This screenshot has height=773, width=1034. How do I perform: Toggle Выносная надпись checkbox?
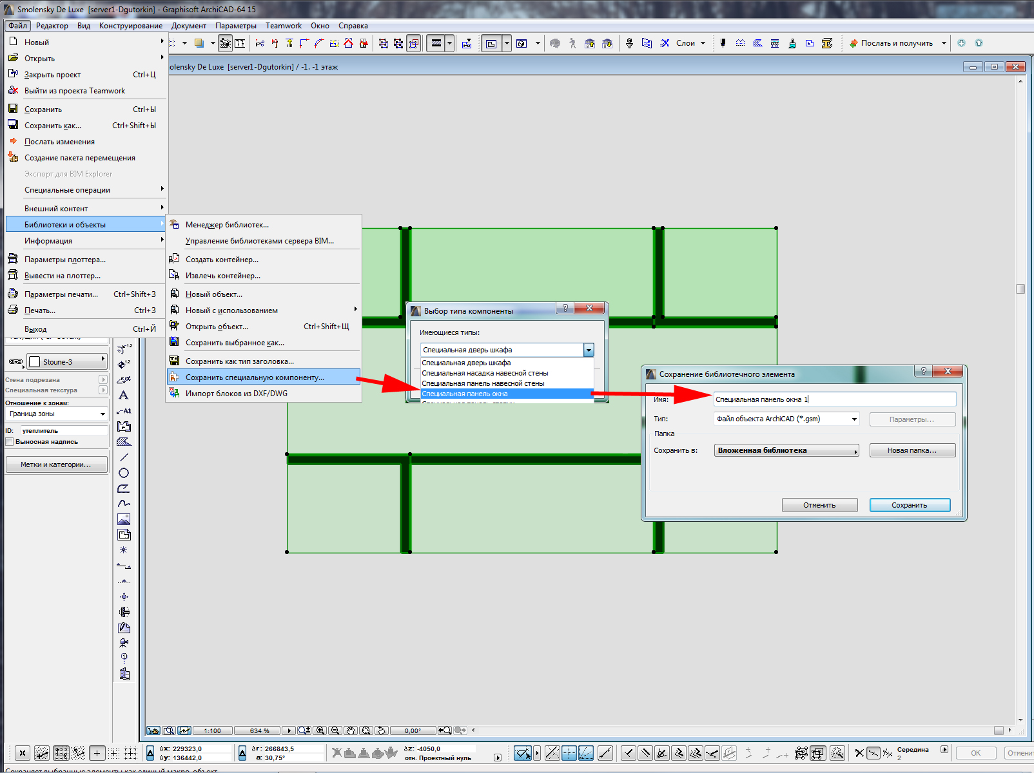click(x=10, y=442)
